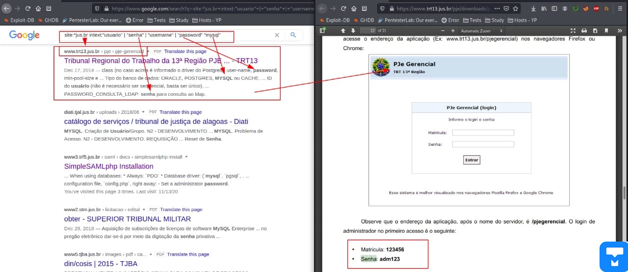Click the Google window URL bar

point(204,8)
